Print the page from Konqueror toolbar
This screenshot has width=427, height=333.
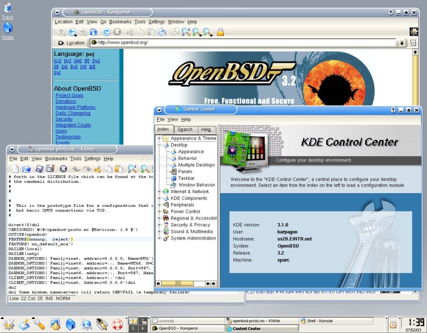point(162,32)
